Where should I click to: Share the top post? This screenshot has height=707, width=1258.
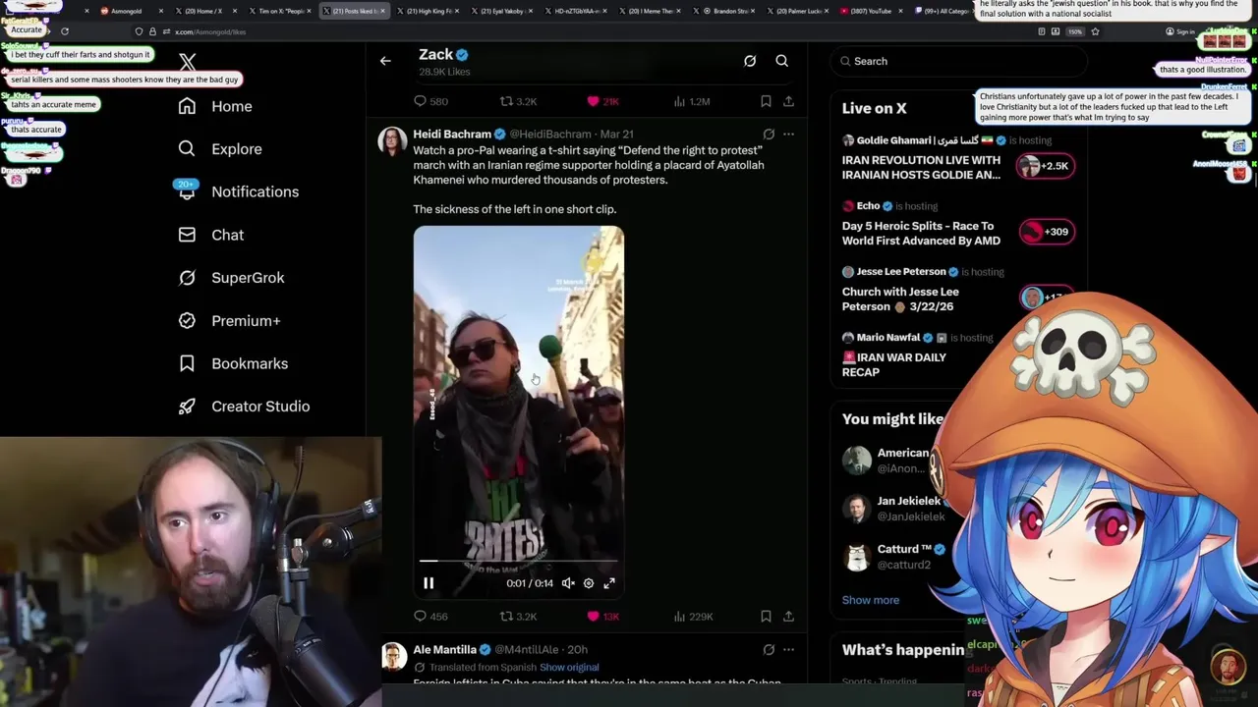click(x=788, y=101)
